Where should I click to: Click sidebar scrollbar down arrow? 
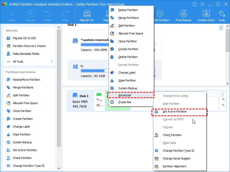pos(59,168)
